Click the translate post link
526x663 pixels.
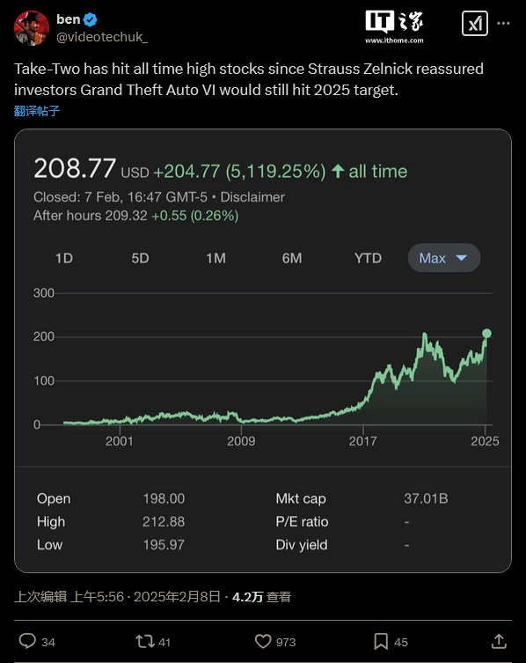click(x=37, y=111)
